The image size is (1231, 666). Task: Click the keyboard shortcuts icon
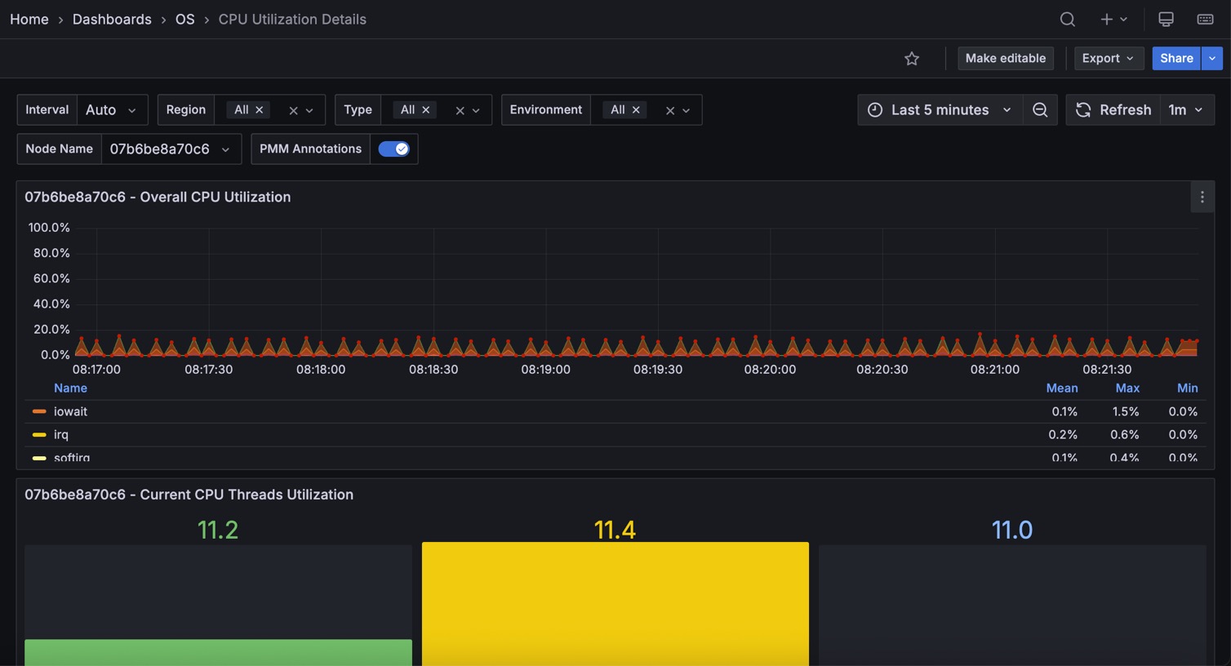(1205, 19)
